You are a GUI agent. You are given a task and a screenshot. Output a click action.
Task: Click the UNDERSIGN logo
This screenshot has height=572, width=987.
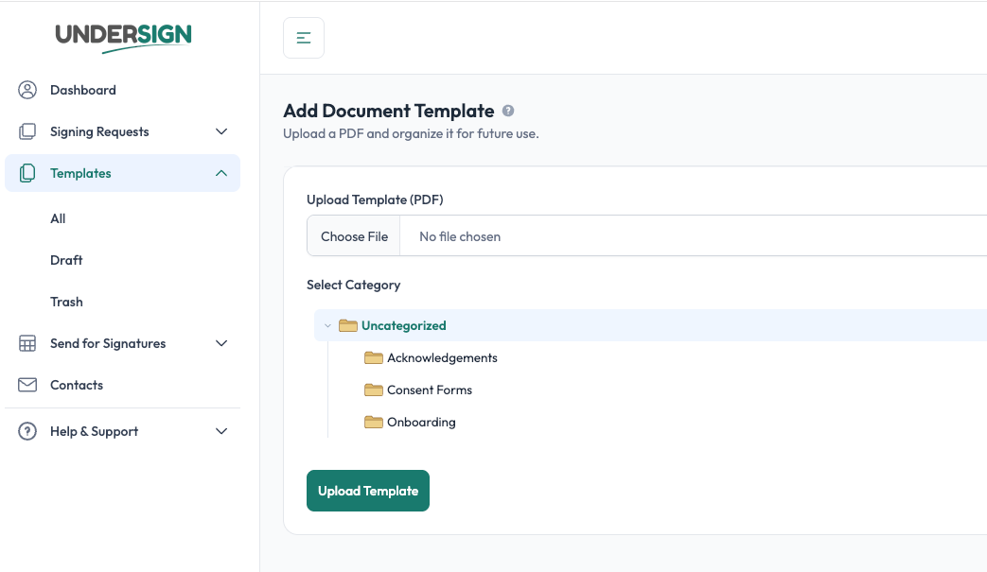click(x=123, y=38)
